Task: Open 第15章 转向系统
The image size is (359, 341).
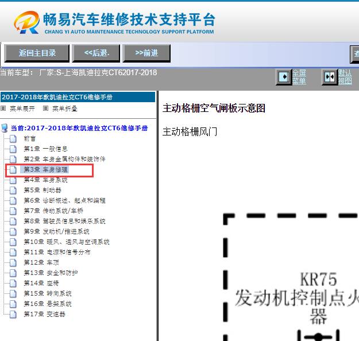Action: click(48, 293)
